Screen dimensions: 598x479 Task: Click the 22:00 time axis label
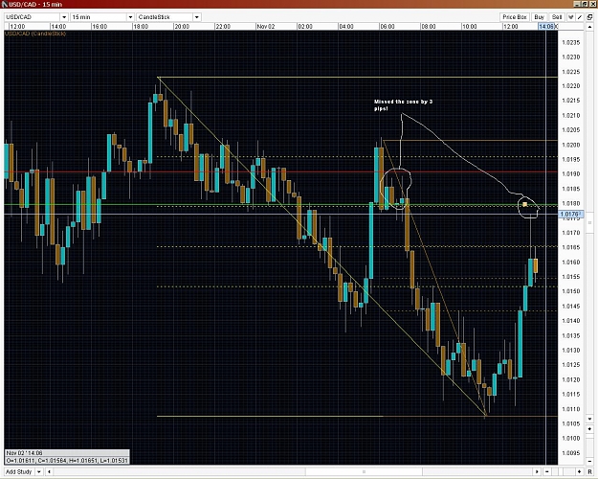click(223, 27)
